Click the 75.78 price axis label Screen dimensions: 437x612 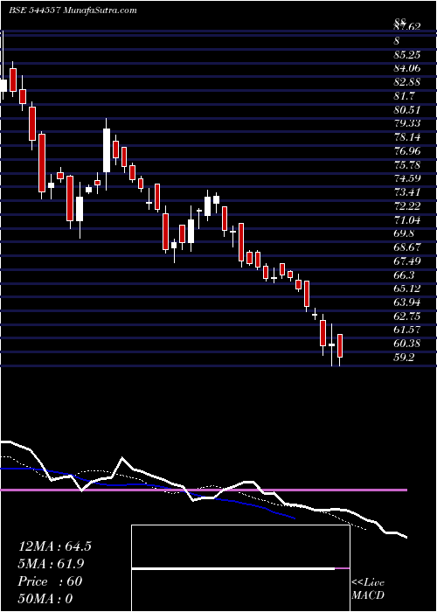click(x=407, y=165)
